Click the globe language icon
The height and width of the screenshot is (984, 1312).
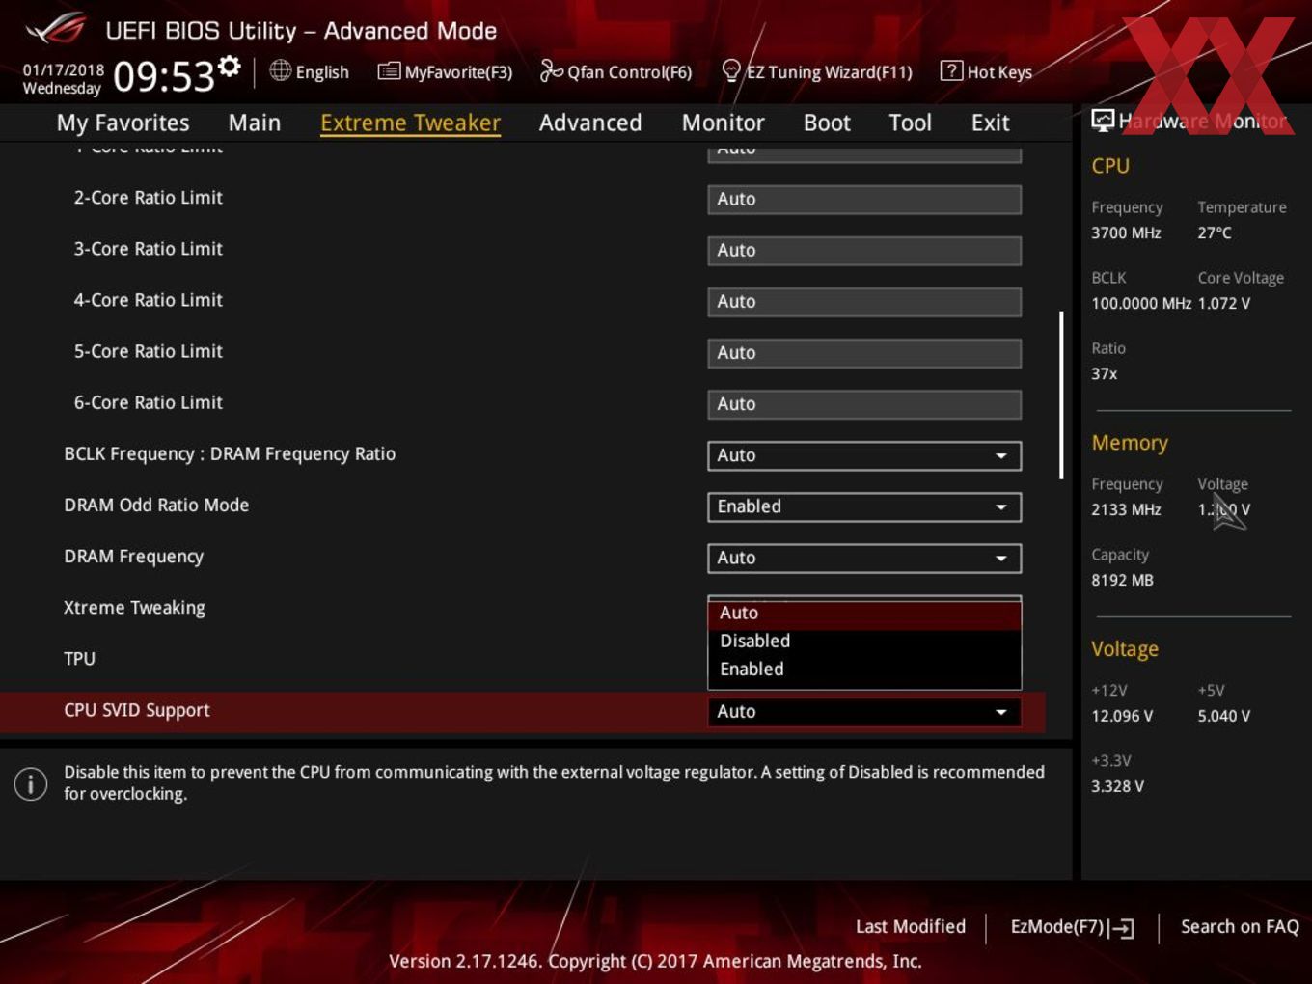(280, 70)
